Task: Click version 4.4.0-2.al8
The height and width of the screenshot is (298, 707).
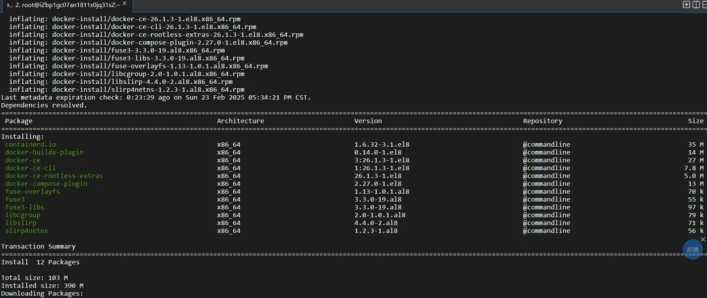Action: (376, 223)
